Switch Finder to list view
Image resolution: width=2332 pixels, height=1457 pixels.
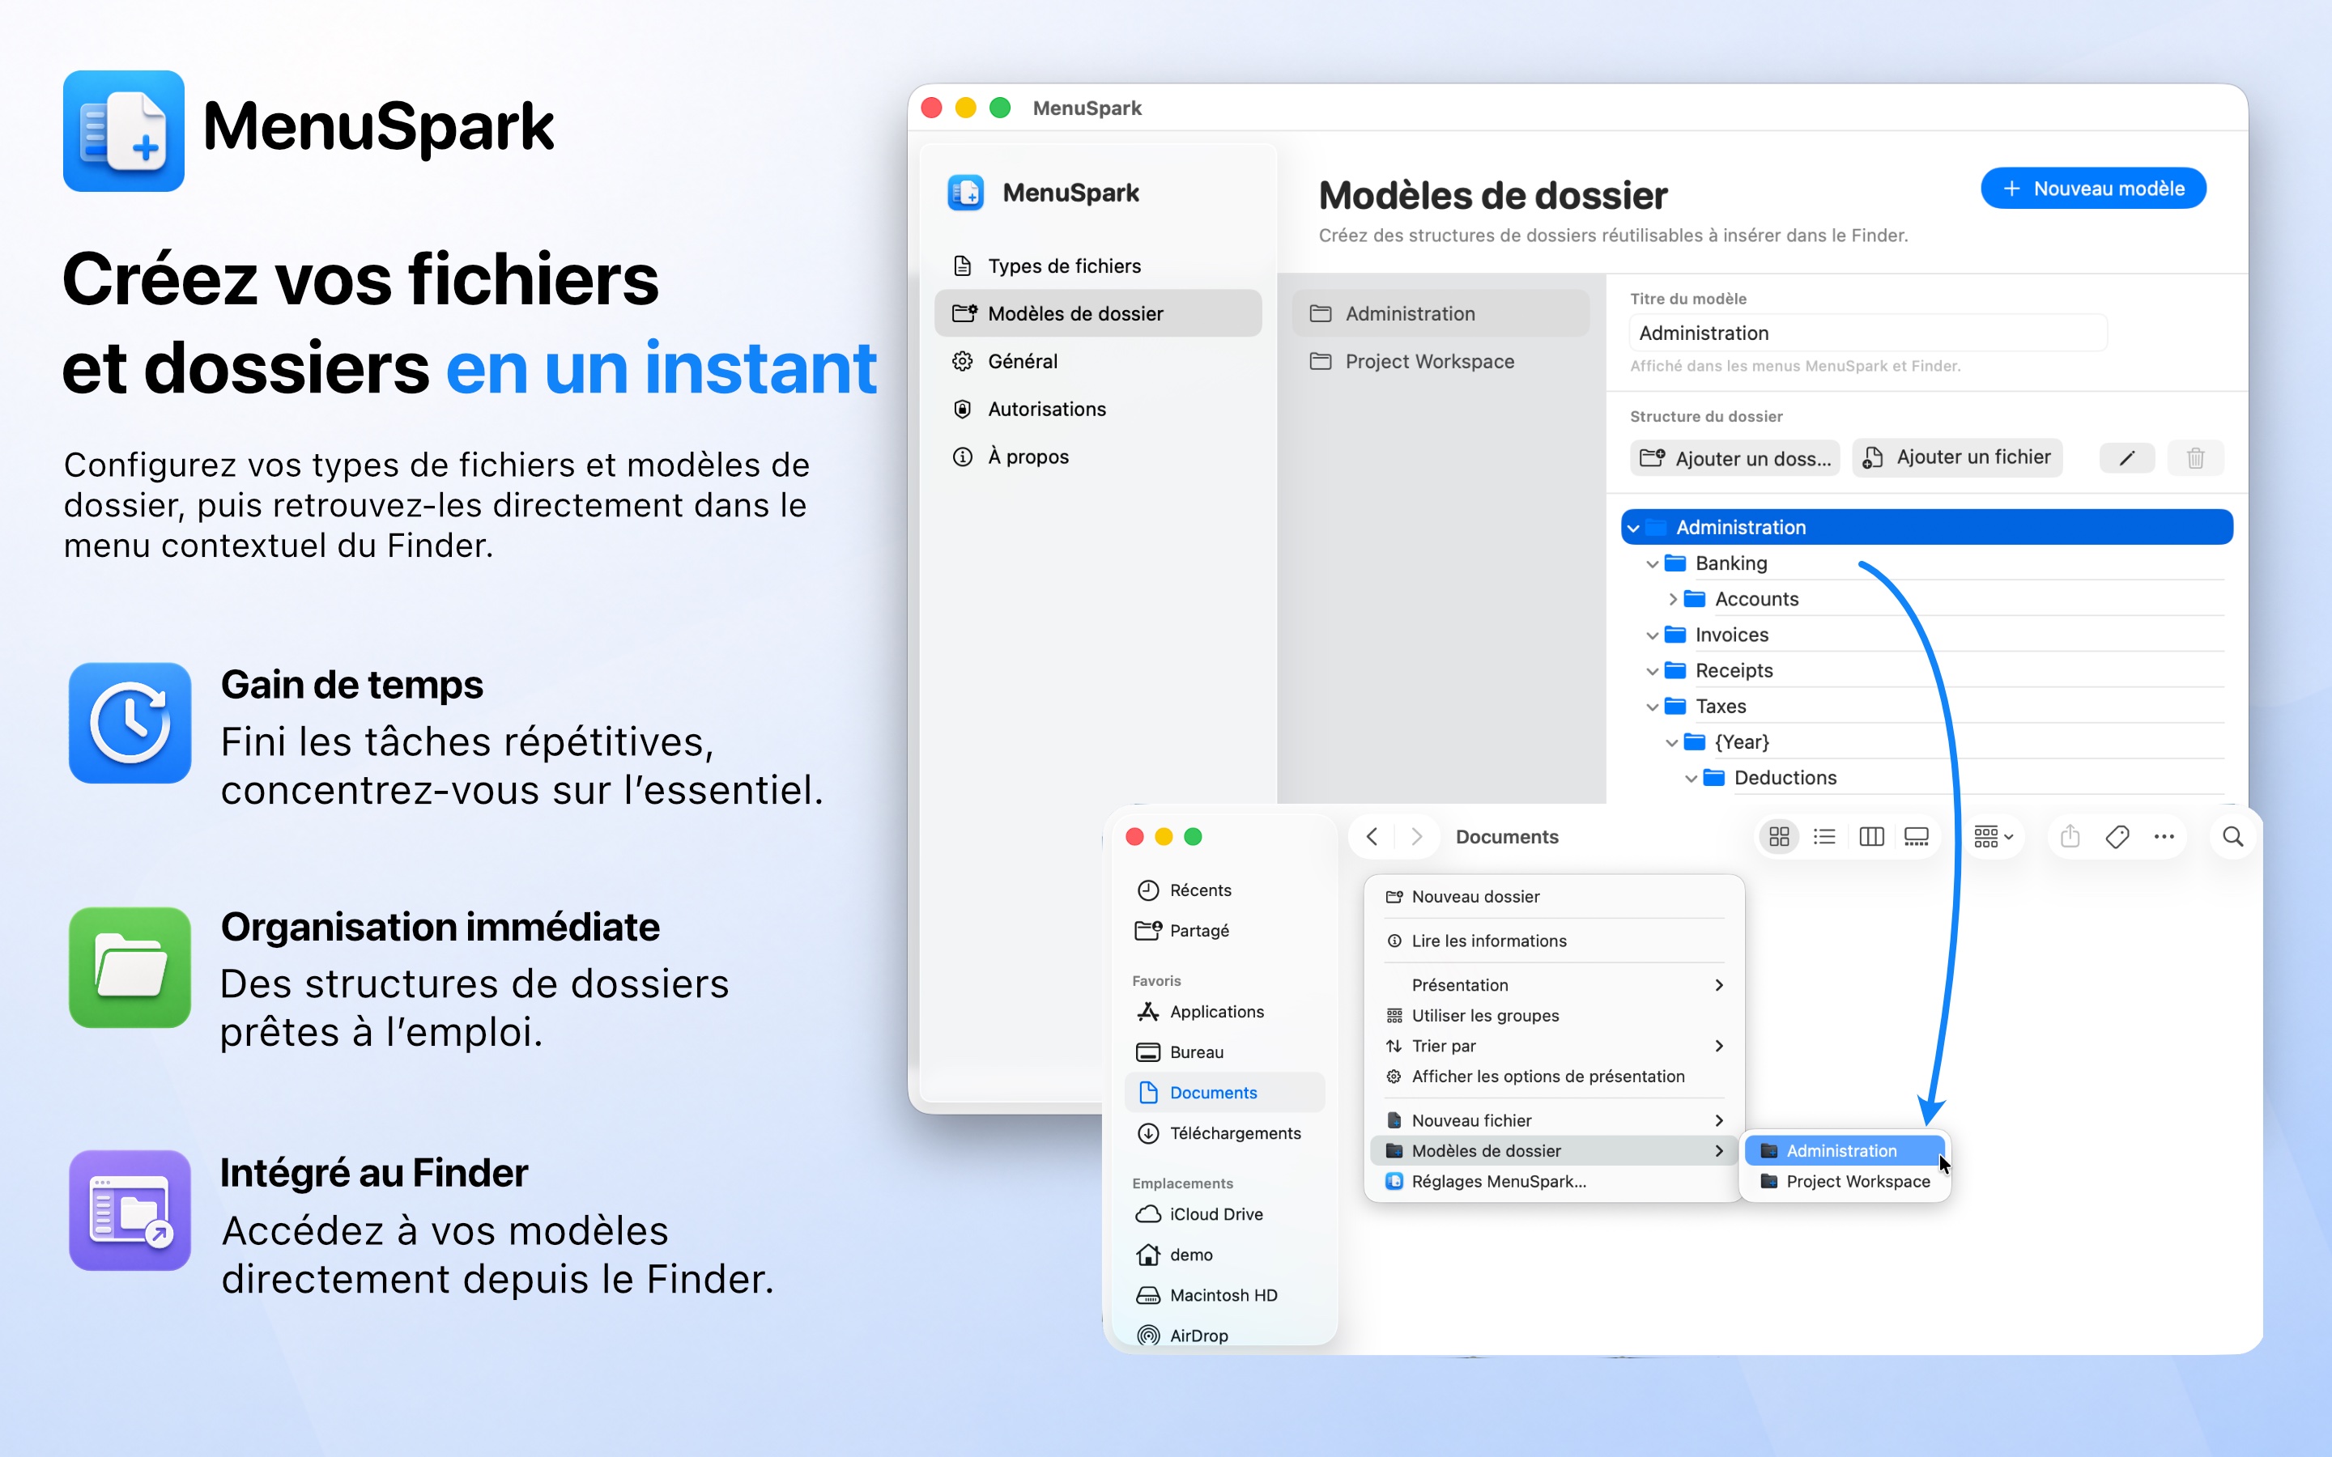click(1824, 836)
